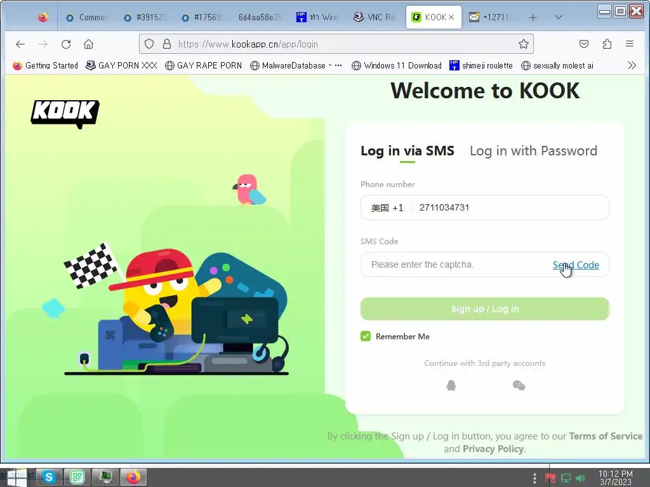
Task: Log in with the WeChat icon
Action: (519, 386)
